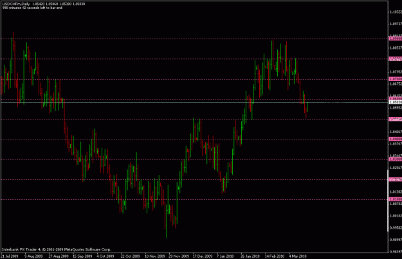Click the 1.02567 price scale label
Viewport: 402px width, 259px height.
coord(396,168)
